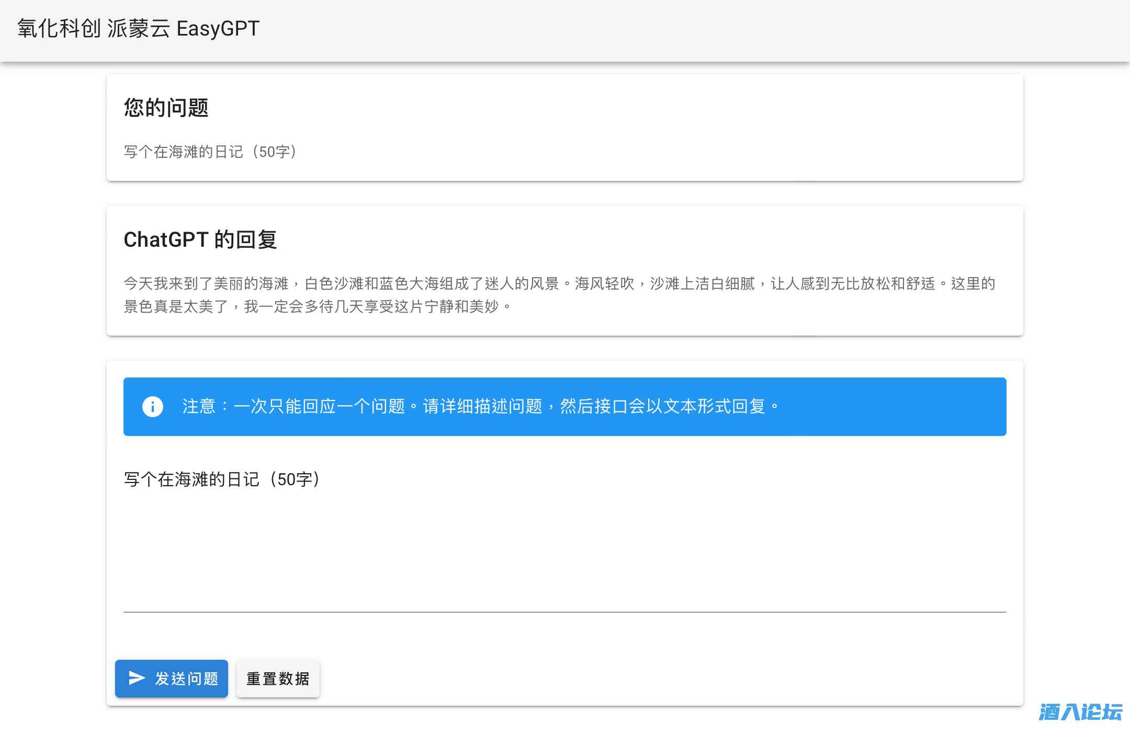Viewport: 1130px width, 734px height.
Task: Click the 酒入论坛 watermark logo
Action: [1080, 712]
